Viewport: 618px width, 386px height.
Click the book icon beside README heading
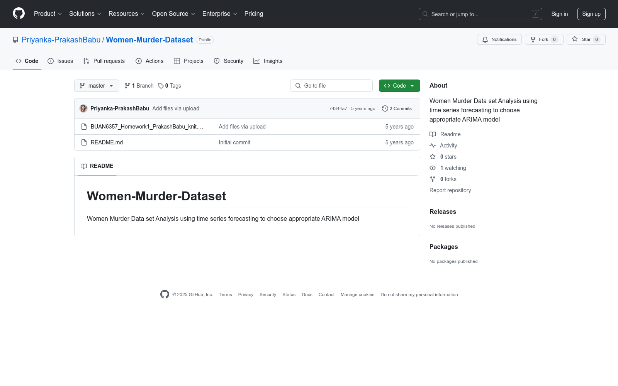pyautogui.click(x=84, y=166)
